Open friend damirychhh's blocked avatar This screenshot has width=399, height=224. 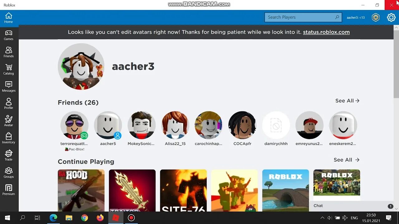tap(276, 125)
